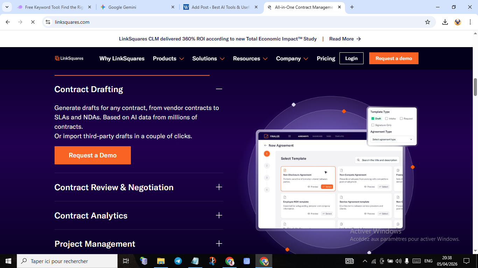Image resolution: width=478 pixels, height=268 pixels.
Task: Show hidden system tray icons
Action: tap(365, 261)
